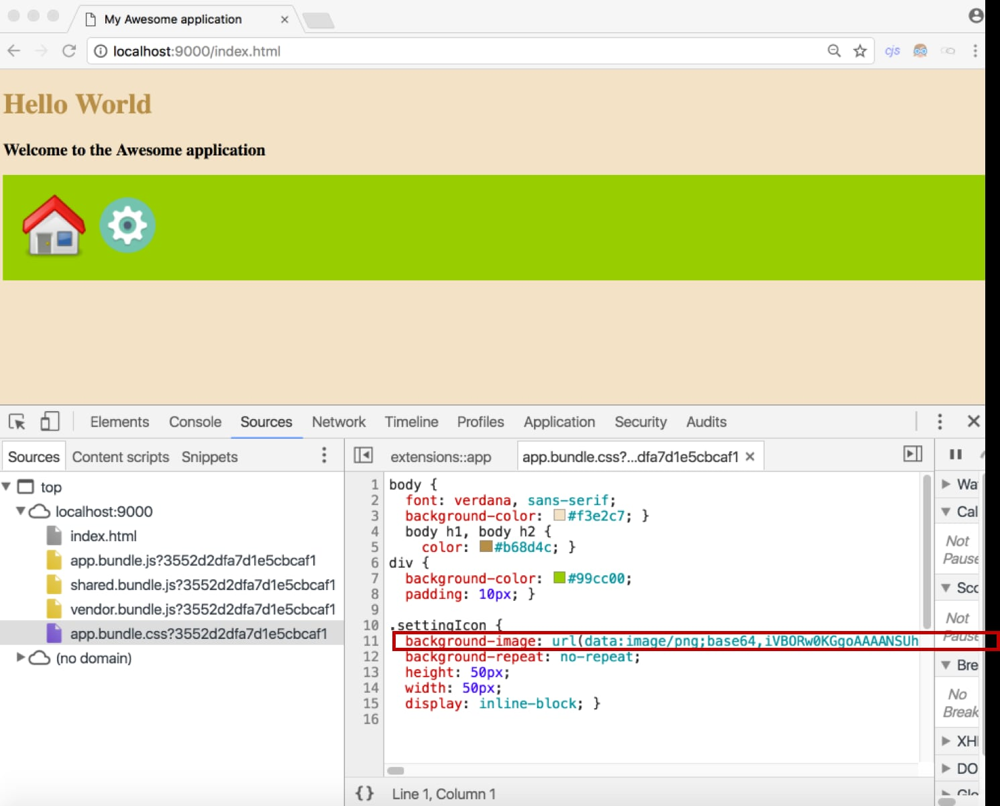
Task: Collapse the localhost:9000 tree node
Action: (x=21, y=511)
